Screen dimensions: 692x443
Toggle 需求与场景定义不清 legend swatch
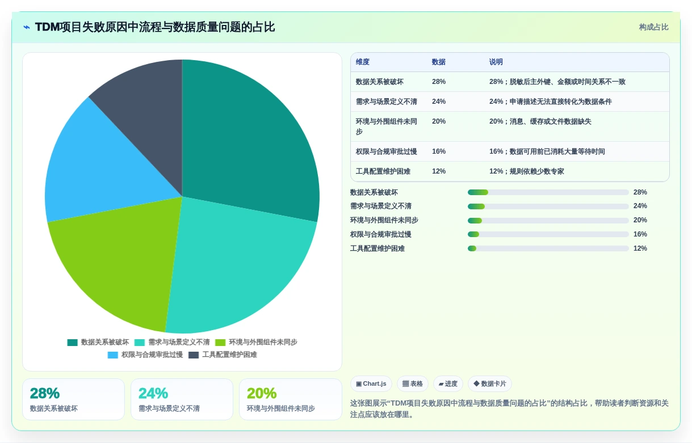140,343
